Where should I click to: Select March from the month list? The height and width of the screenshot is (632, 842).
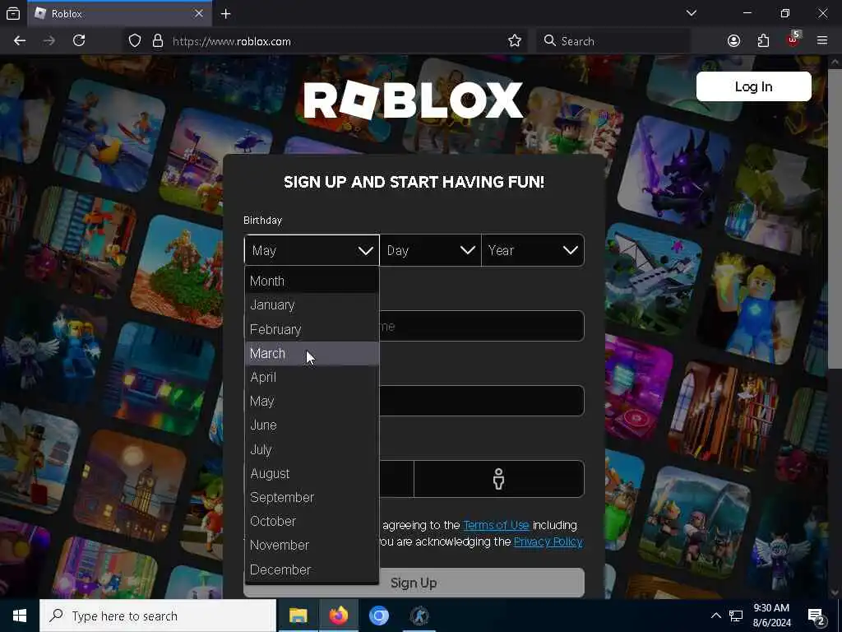click(x=312, y=353)
